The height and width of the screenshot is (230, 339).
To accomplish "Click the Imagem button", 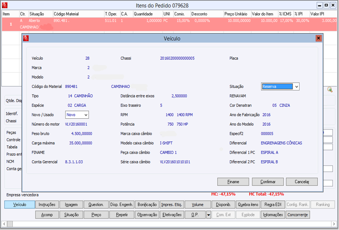I will point(71,204).
